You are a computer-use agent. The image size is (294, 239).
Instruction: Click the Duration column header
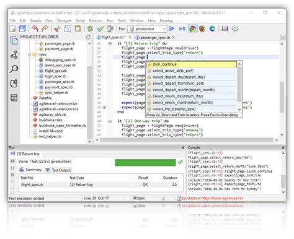[x=170, y=178]
